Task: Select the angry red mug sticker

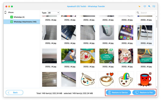Action: (x=145, y=79)
